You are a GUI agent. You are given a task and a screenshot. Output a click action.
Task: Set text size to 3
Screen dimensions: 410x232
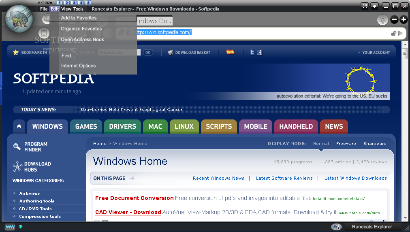coord(74,2)
